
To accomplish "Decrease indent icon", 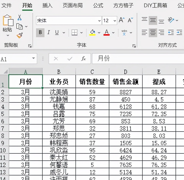I will (171, 32).
